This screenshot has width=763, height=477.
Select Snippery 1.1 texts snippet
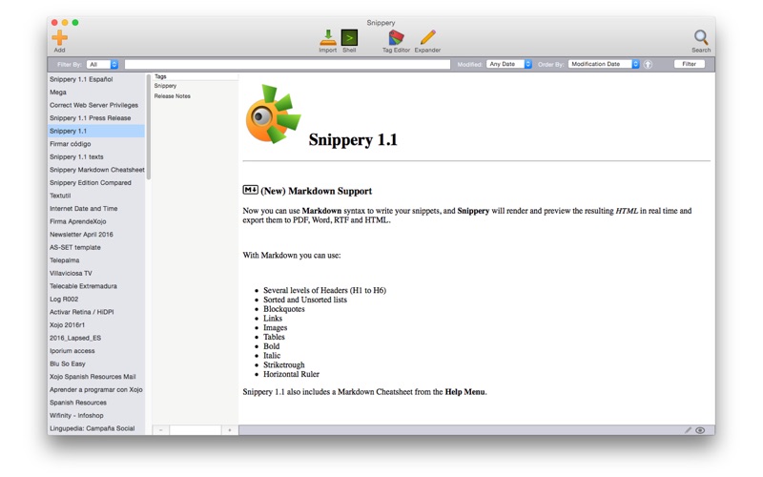tap(96, 156)
